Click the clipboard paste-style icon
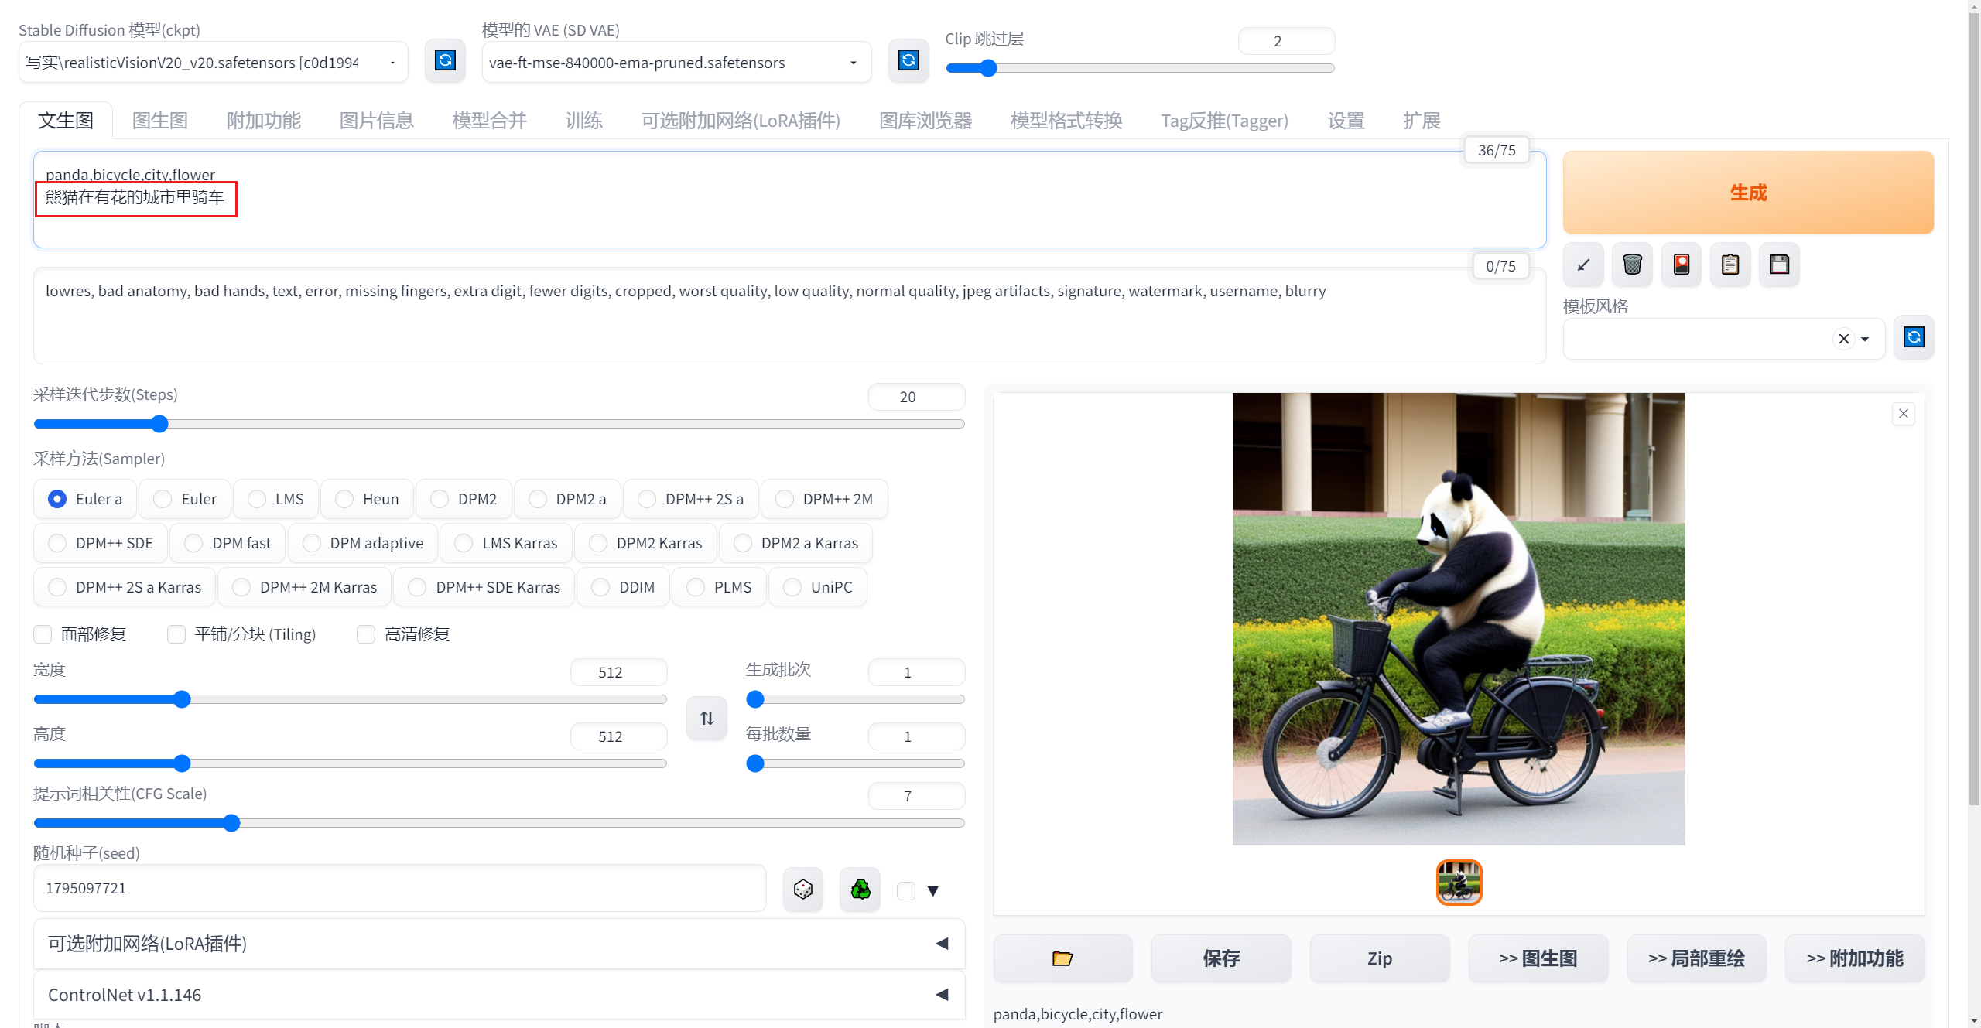 click(x=1730, y=265)
